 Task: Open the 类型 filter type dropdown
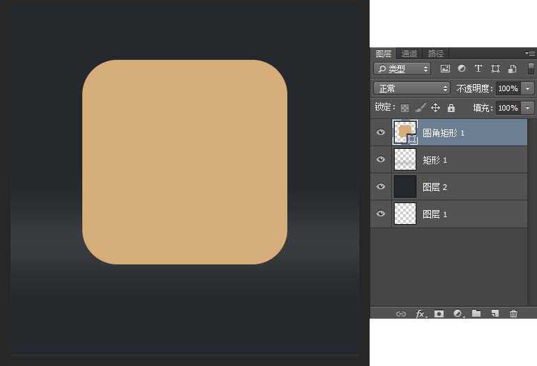coord(402,69)
